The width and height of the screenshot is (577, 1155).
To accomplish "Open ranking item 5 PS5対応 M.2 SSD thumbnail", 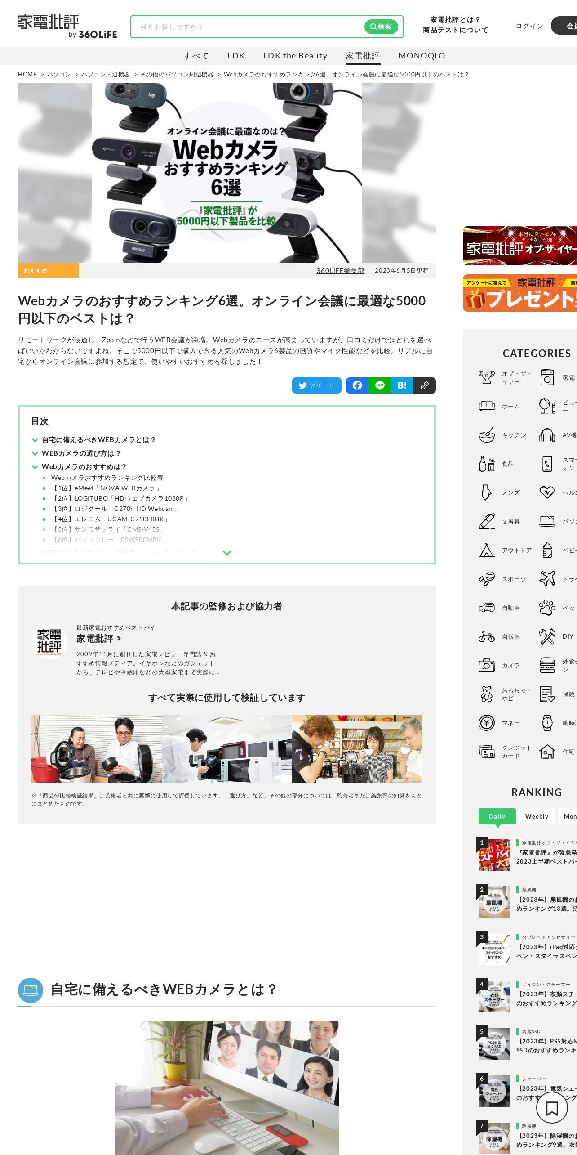I will (494, 1043).
